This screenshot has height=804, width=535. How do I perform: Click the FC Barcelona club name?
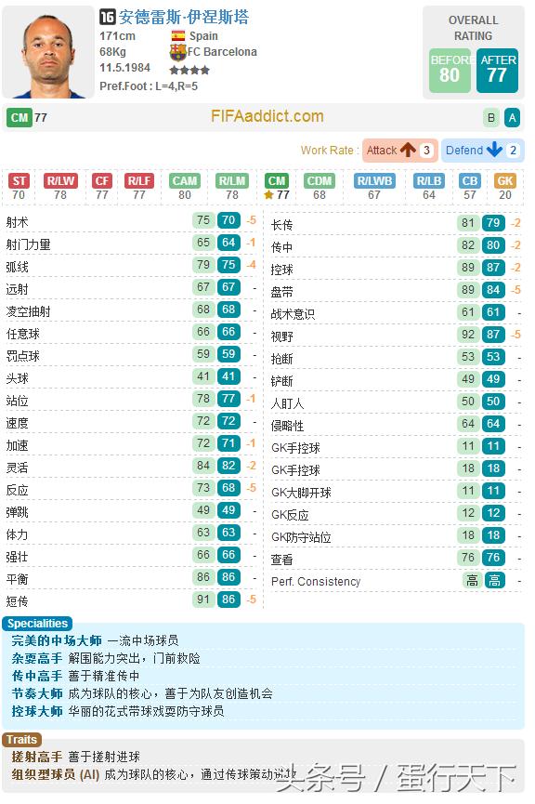pyautogui.click(x=222, y=52)
